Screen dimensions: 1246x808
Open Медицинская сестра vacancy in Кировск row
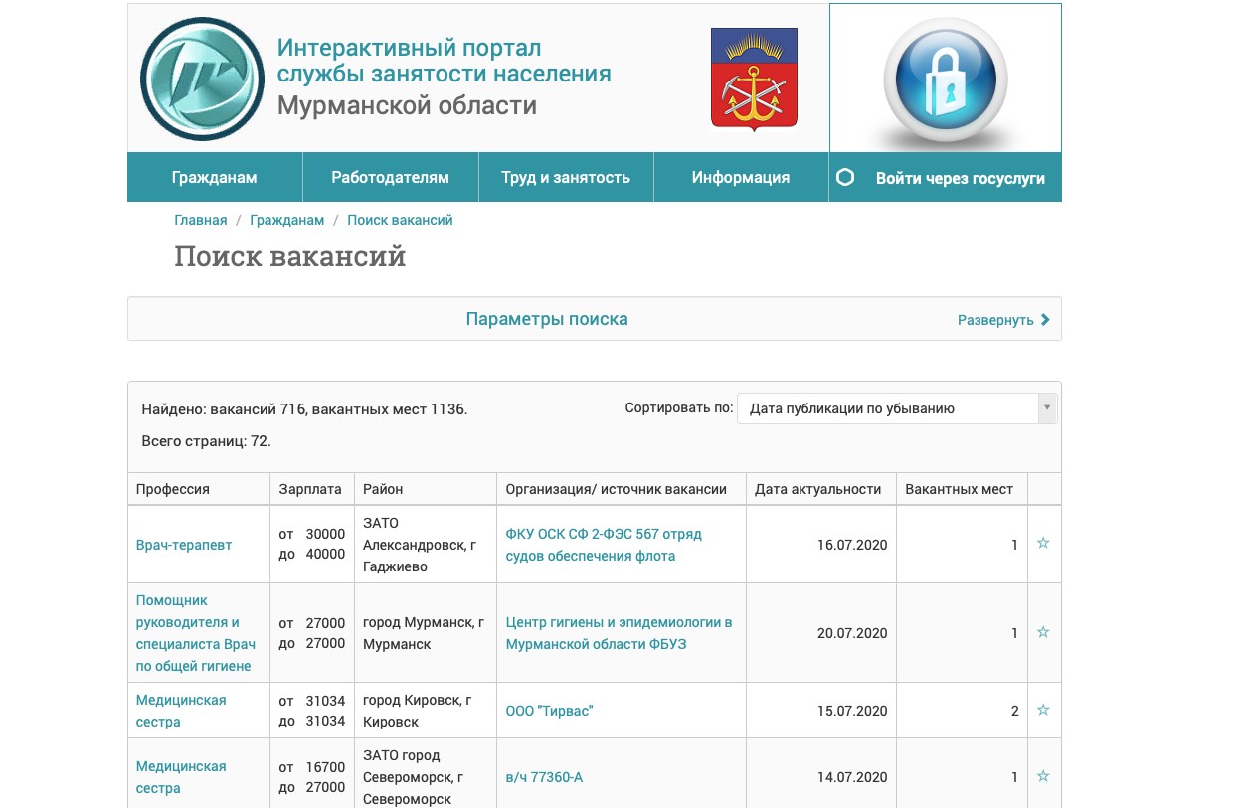[x=181, y=711]
